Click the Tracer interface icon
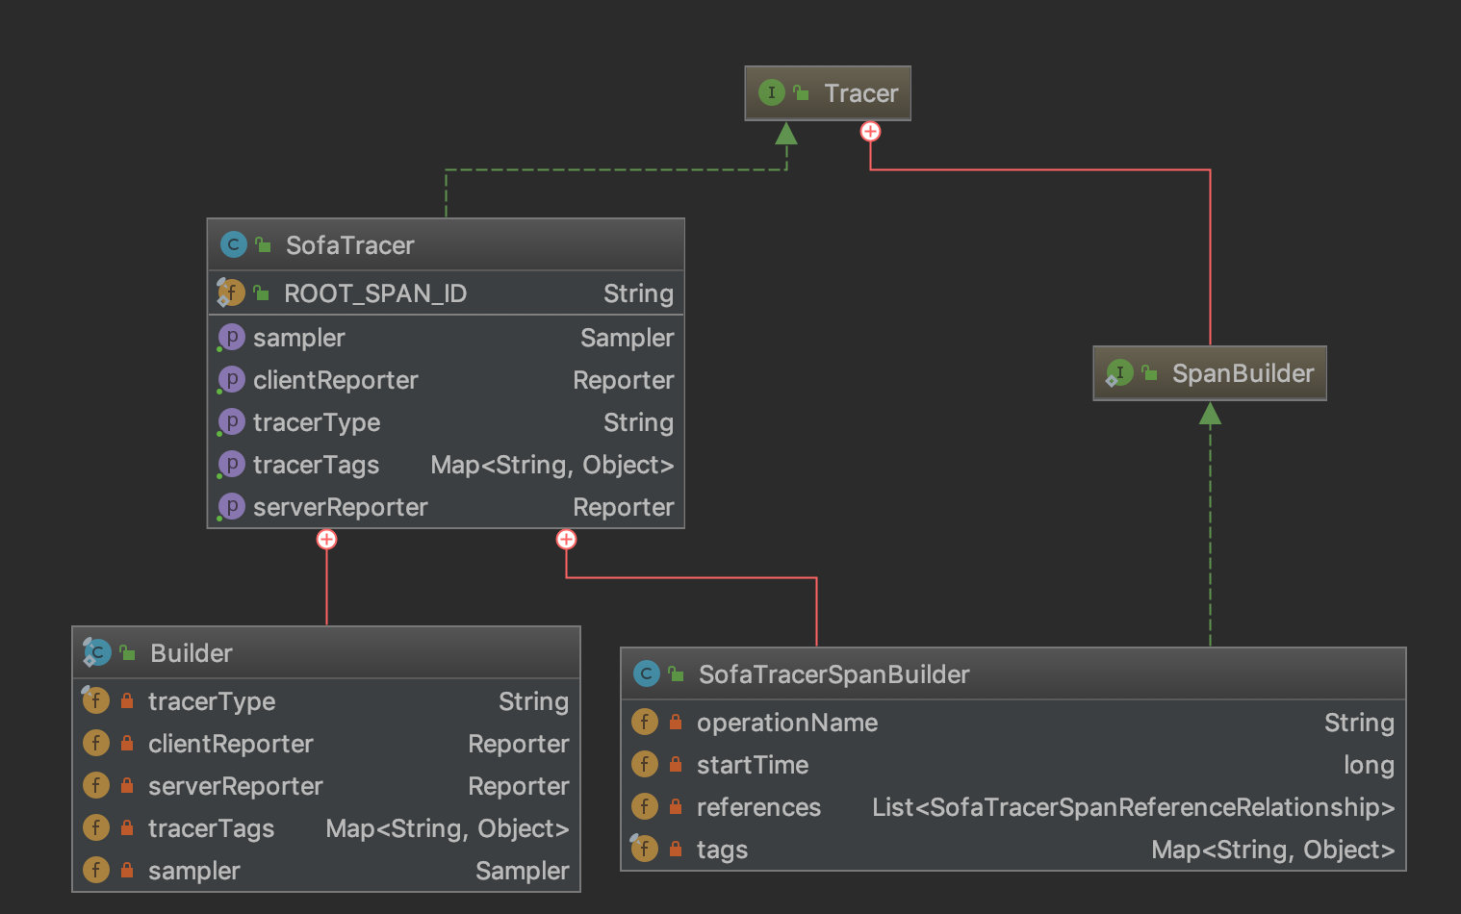 pyautogui.click(x=771, y=93)
